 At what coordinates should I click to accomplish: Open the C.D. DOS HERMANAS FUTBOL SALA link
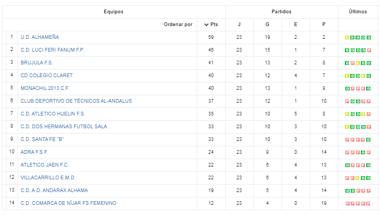[x=64, y=127]
